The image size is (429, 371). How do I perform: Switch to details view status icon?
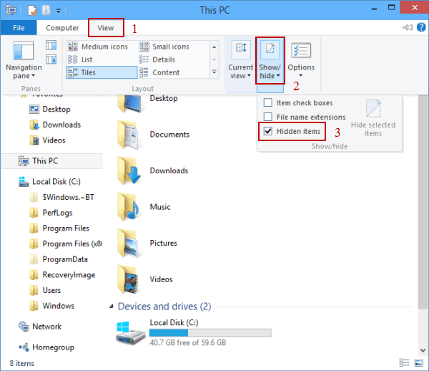(x=405, y=363)
